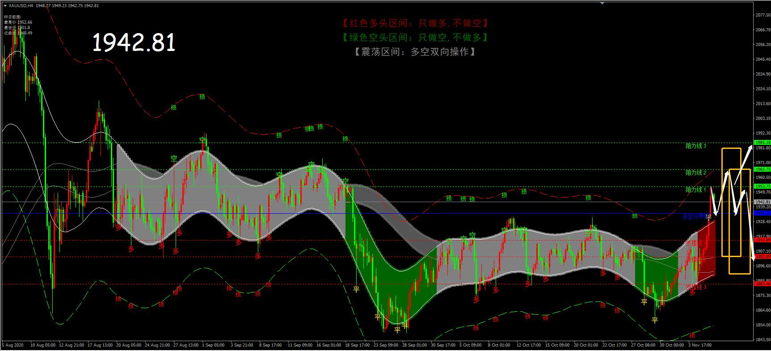The width and height of the screenshot is (771, 351).
Task: Click the red 1914.89 price tag
Action: pyautogui.click(x=762, y=240)
